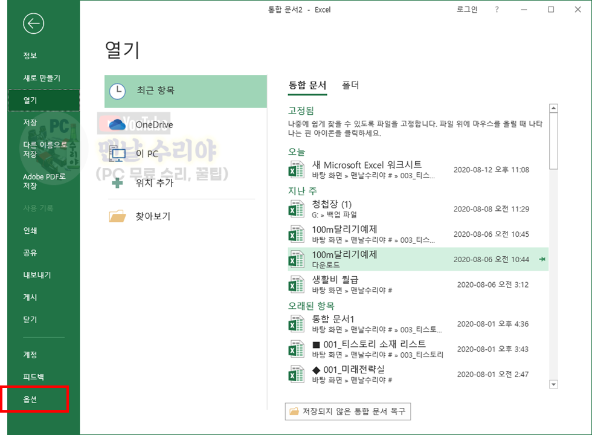Click the file list scrollbar thumb
Screen dimensions: 592x435
pyautogui.click(x=553, y=141)
